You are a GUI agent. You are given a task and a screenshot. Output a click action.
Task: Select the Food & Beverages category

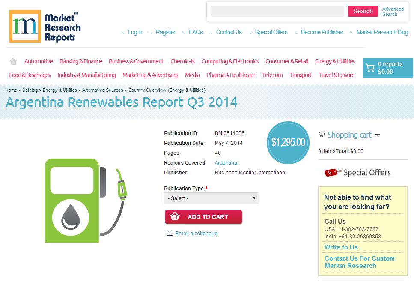point(30,75)
